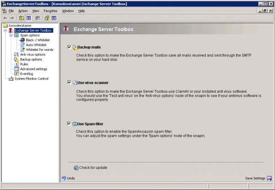Click the Save Settings text button

point(255,178)
